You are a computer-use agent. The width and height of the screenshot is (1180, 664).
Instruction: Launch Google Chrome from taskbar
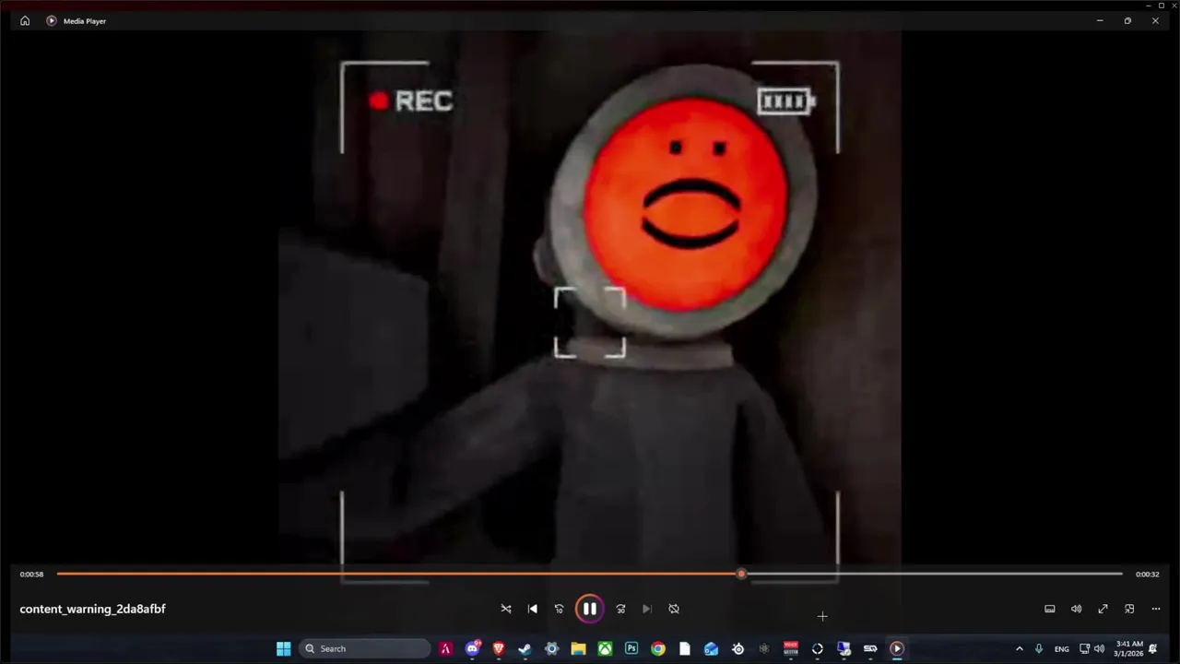(x=657, y=648)
